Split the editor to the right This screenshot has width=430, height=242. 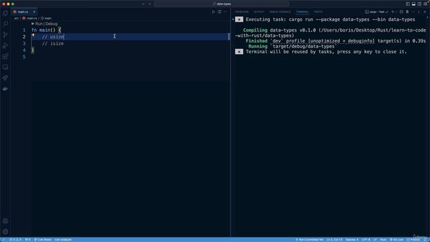click(220, 12)
